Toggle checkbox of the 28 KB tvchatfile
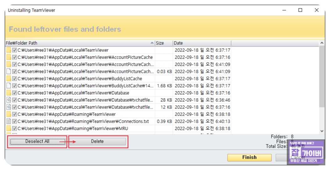 14,100
